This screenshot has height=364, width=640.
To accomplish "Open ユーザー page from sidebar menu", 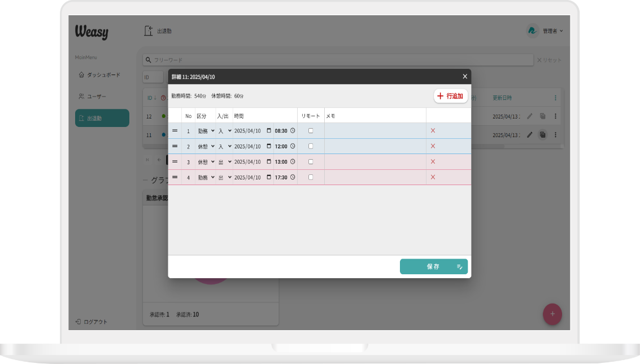I will 96,97.
